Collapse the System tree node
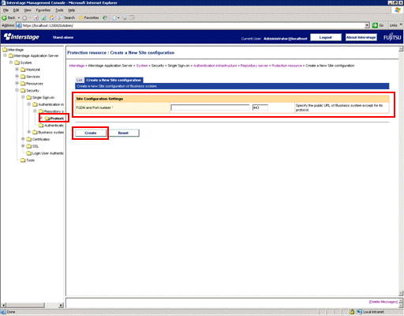 pos(11,62)
